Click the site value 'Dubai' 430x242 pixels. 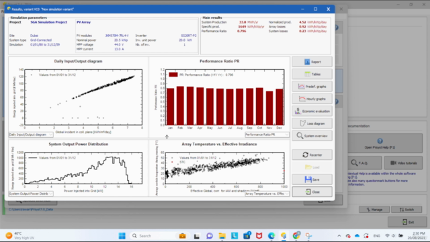tap(34, 36)
